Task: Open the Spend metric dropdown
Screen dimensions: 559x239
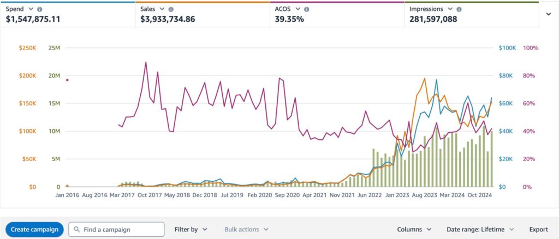Action: (31, 10)
